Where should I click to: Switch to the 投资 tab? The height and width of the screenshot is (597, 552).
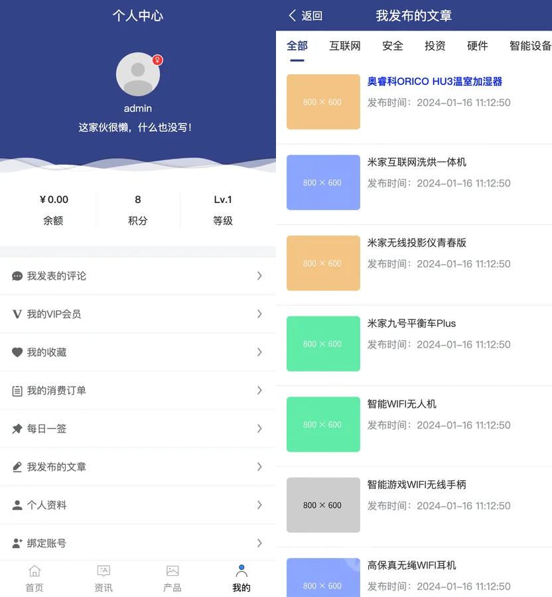(435, 46)
